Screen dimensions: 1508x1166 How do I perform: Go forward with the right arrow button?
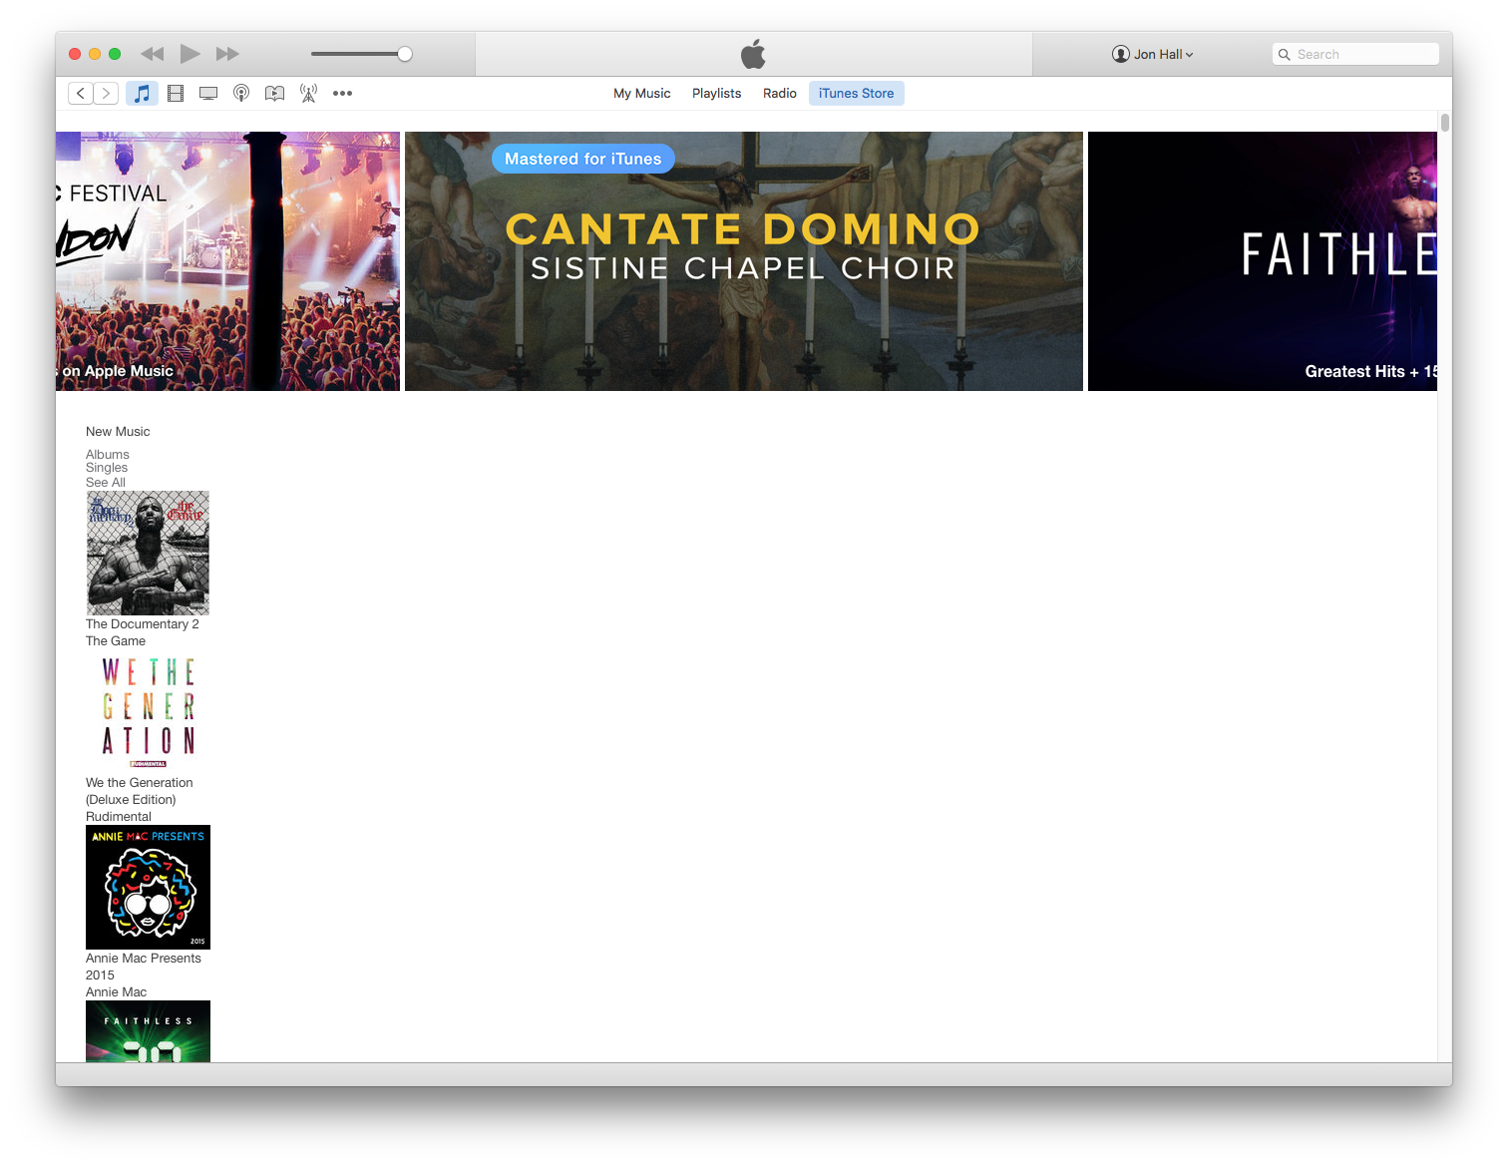pos(107,94)
